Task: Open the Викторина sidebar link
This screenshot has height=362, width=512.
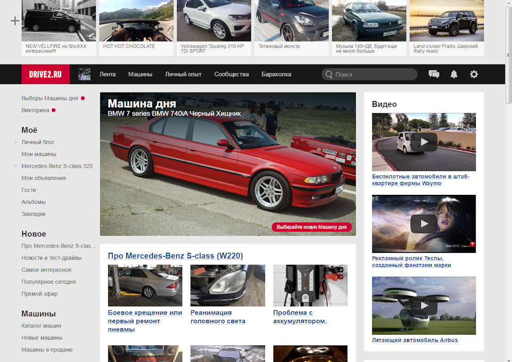Action: 35,110
